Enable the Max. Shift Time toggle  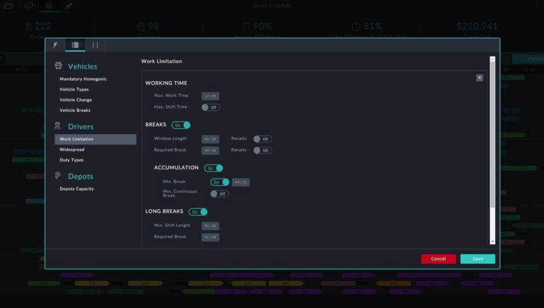tap(211, 107)
